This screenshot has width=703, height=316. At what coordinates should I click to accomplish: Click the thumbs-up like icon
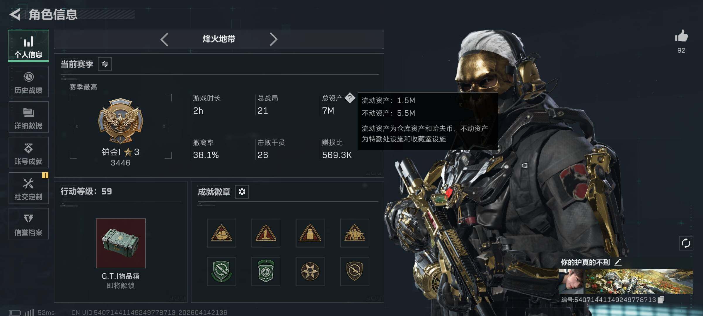click(681, 36)
